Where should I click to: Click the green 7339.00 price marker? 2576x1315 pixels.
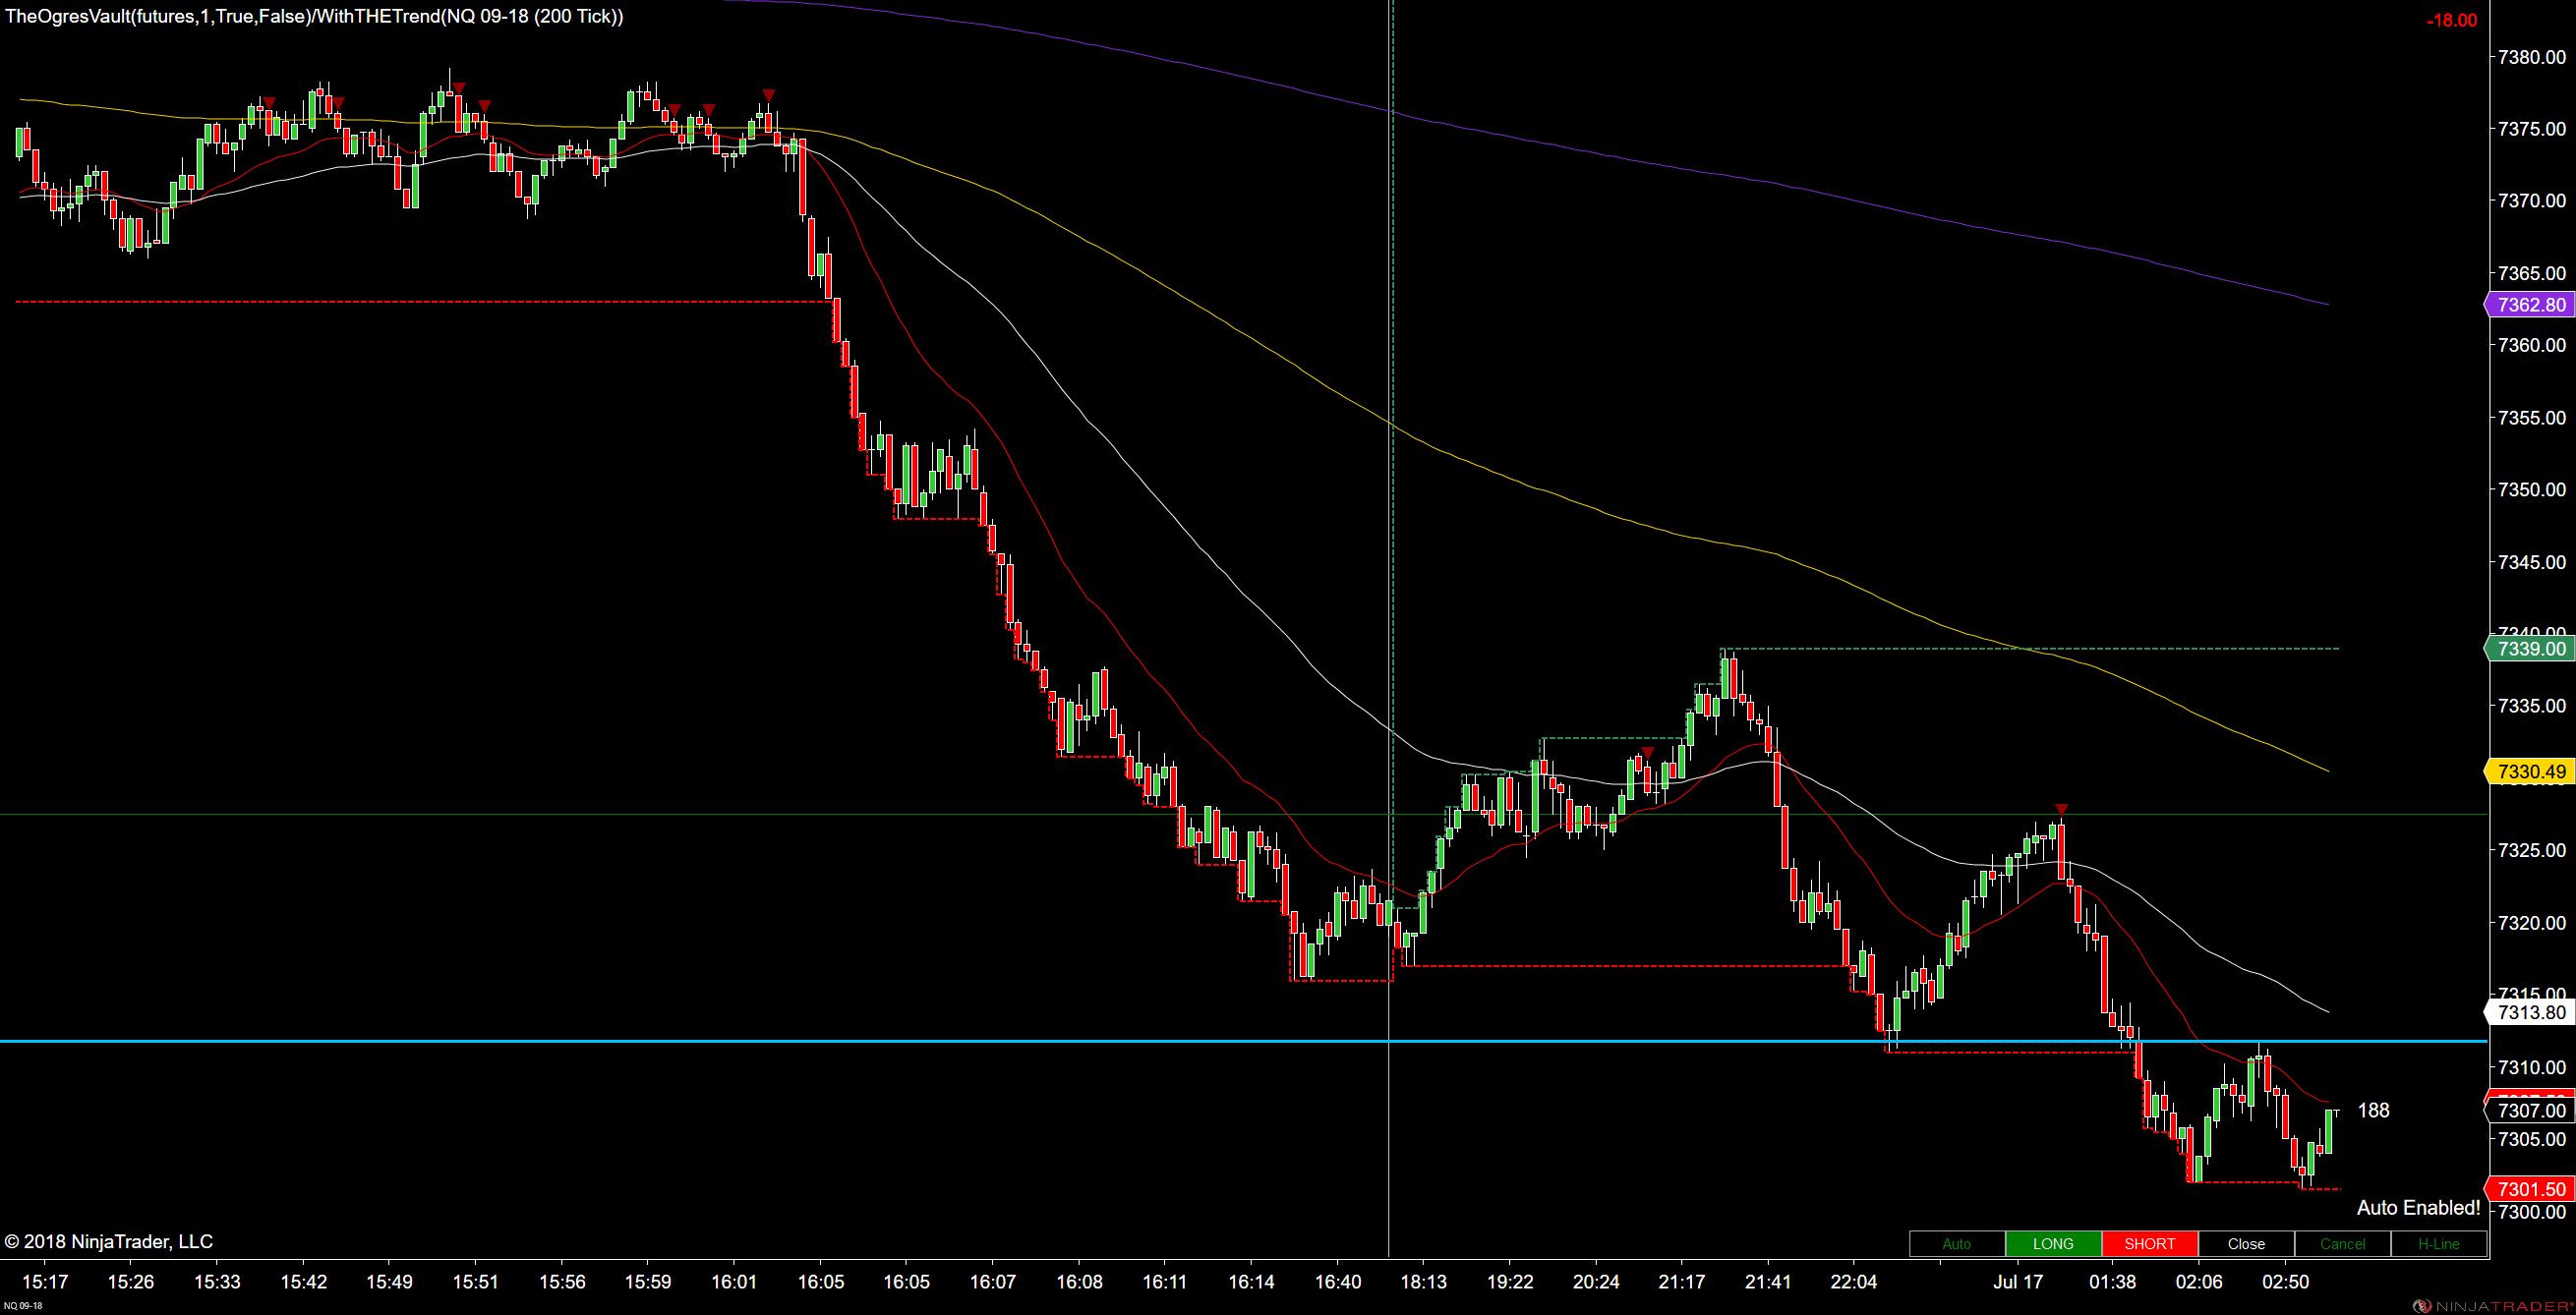[2530, 649]
